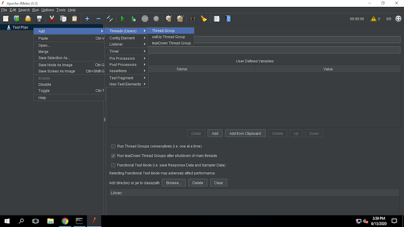Click the yellow warning log indicator
Image resolution: width=404 pixels, height=227 pixels.
point(373,19)
